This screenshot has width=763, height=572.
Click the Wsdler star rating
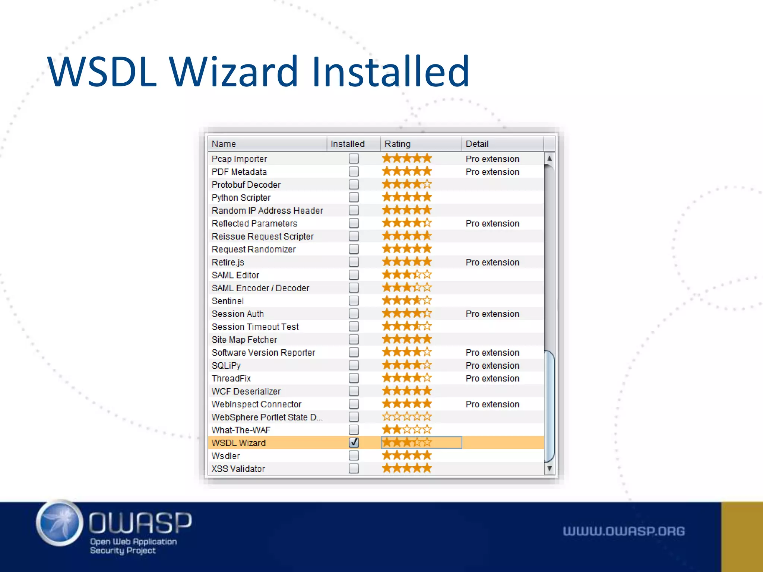tap(407, 455)
